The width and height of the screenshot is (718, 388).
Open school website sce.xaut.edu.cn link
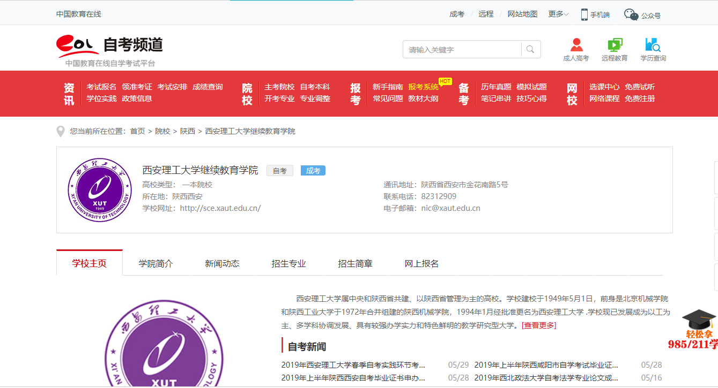click(220, 208)
